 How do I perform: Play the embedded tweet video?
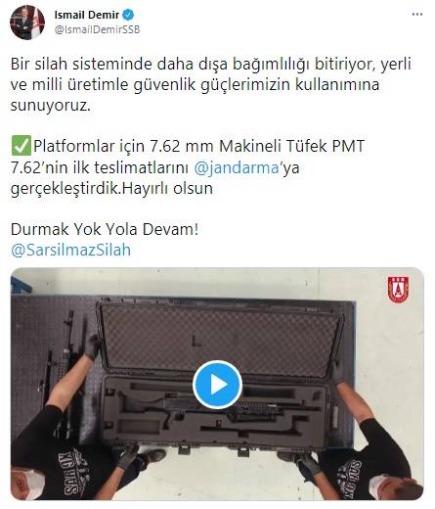(217, 385)
